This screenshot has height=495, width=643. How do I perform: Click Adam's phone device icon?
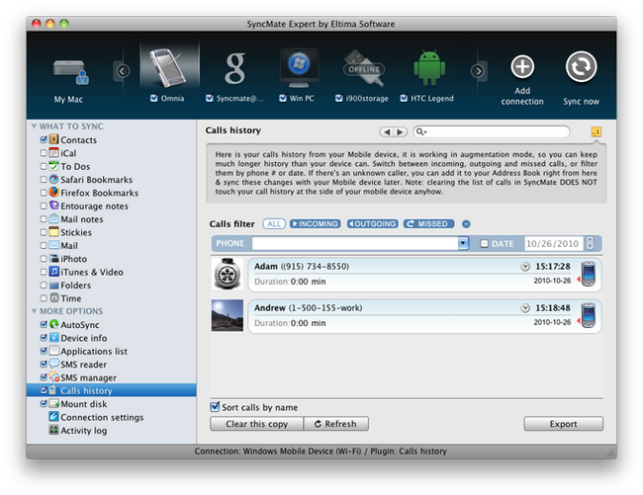(x=589, y=274)
